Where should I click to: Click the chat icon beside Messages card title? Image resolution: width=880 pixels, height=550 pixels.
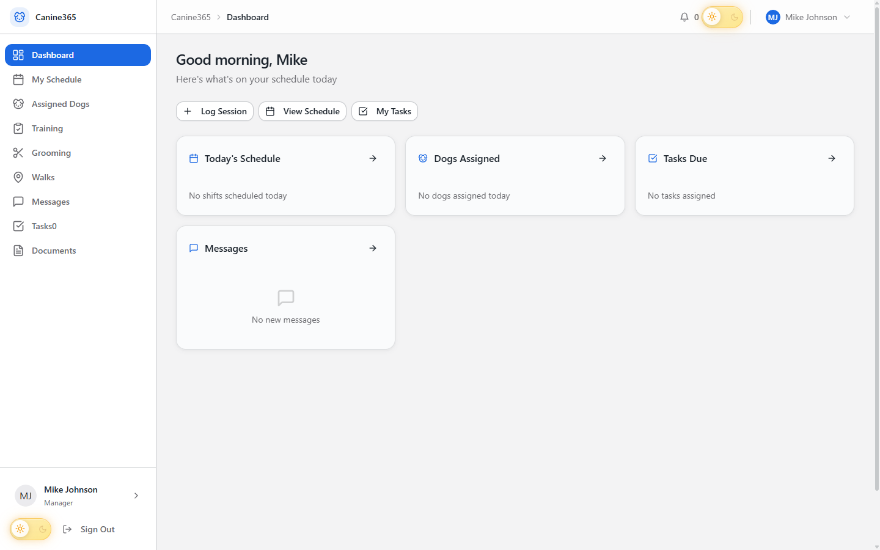194,248
